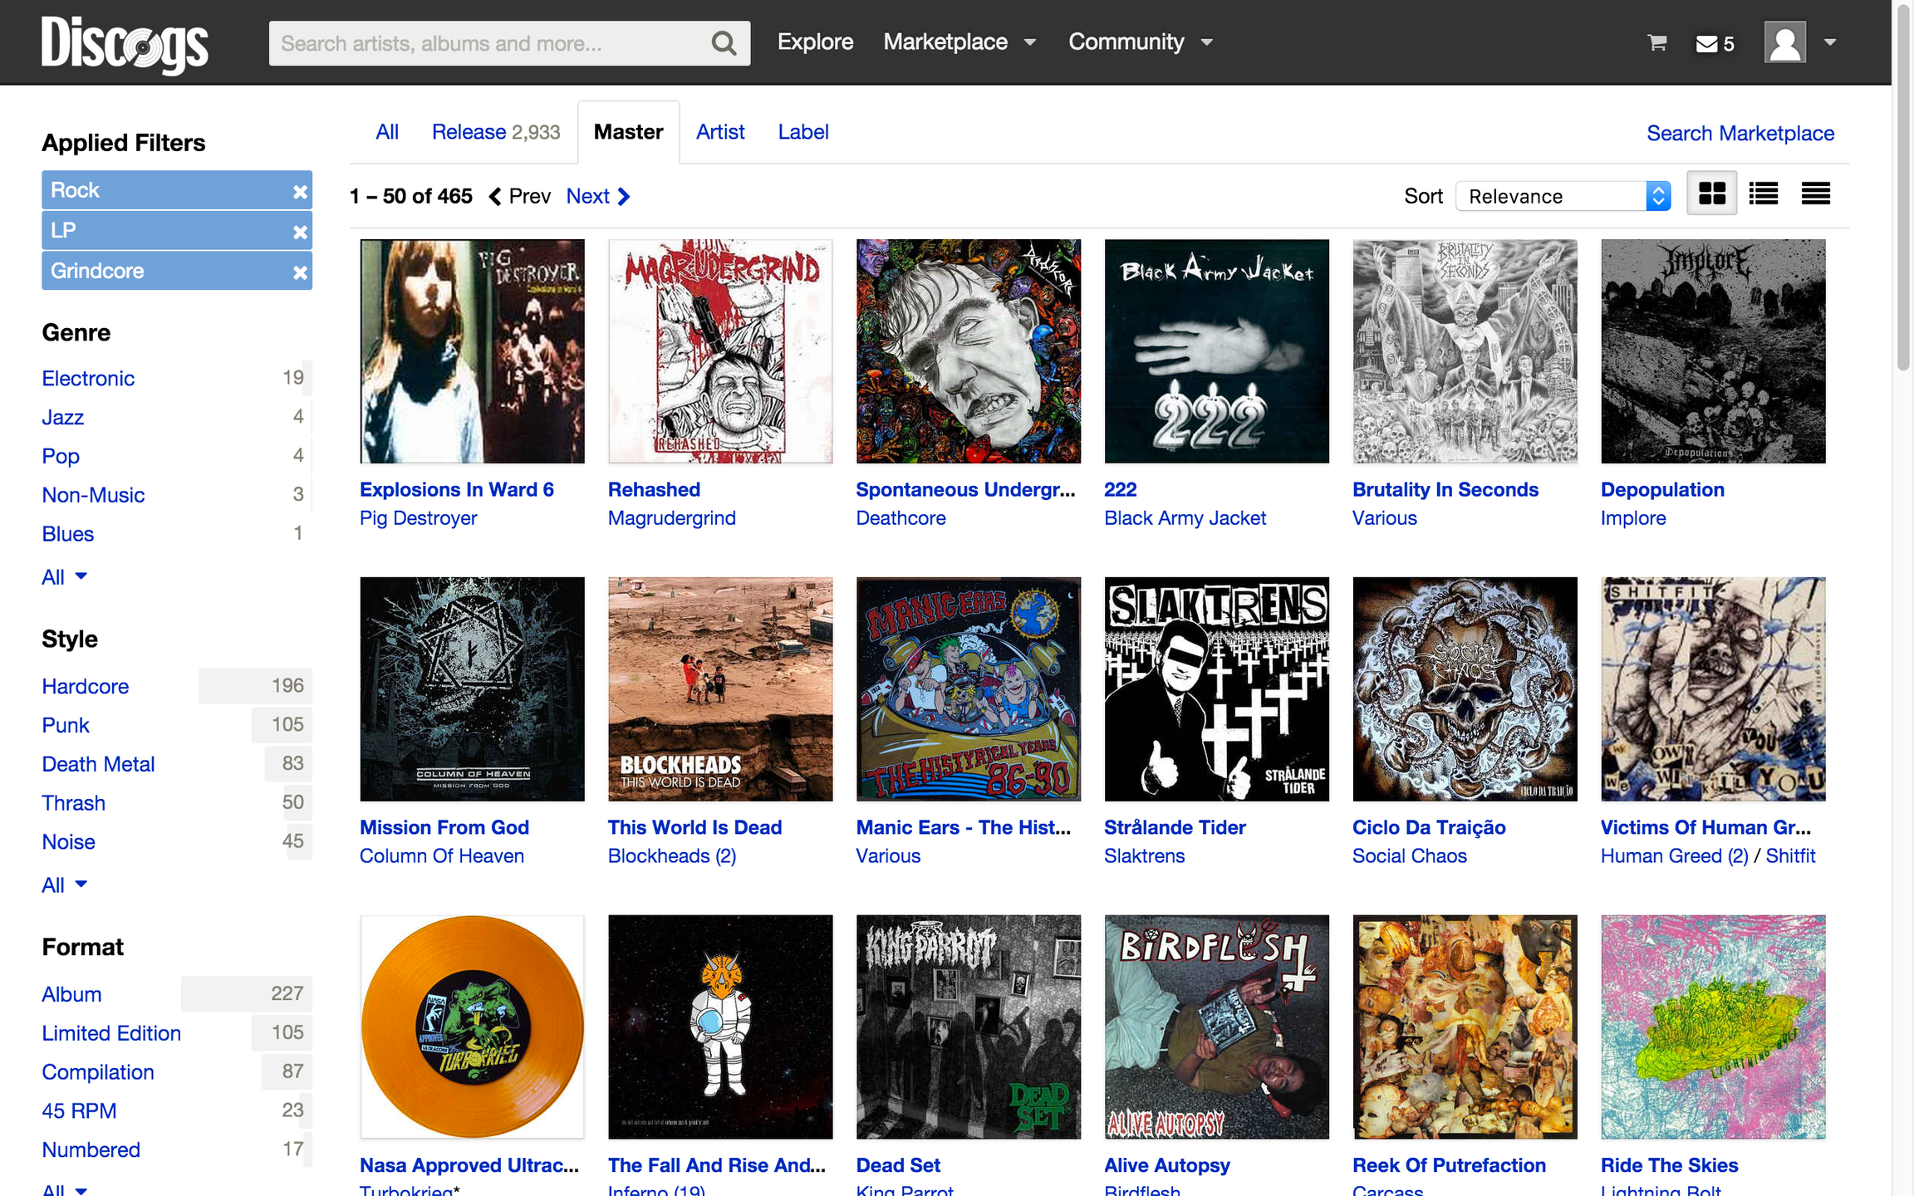This screenshot has height=1196, width=1914.
Task: Open Nasa Approved orange vinyl thumbnail
Action: 472,1027
